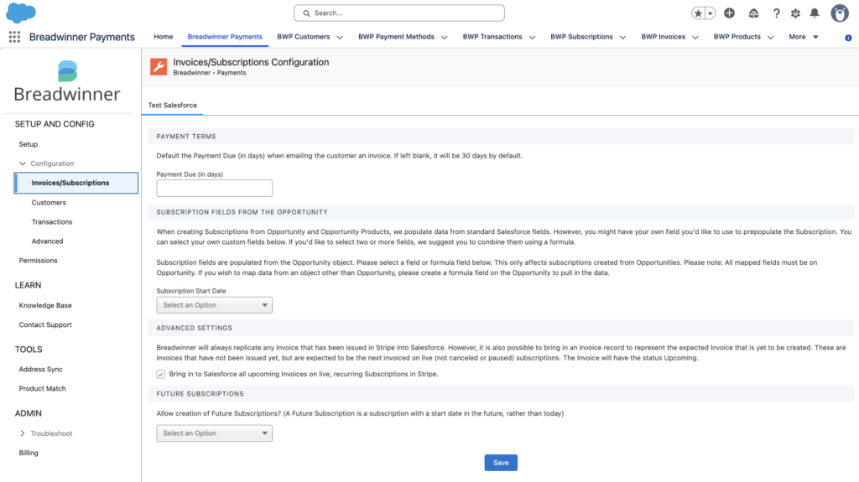Screen dimensions: 859x482
Task: Click the Payment Due (in days) field
Action: [x=214, y=188]
